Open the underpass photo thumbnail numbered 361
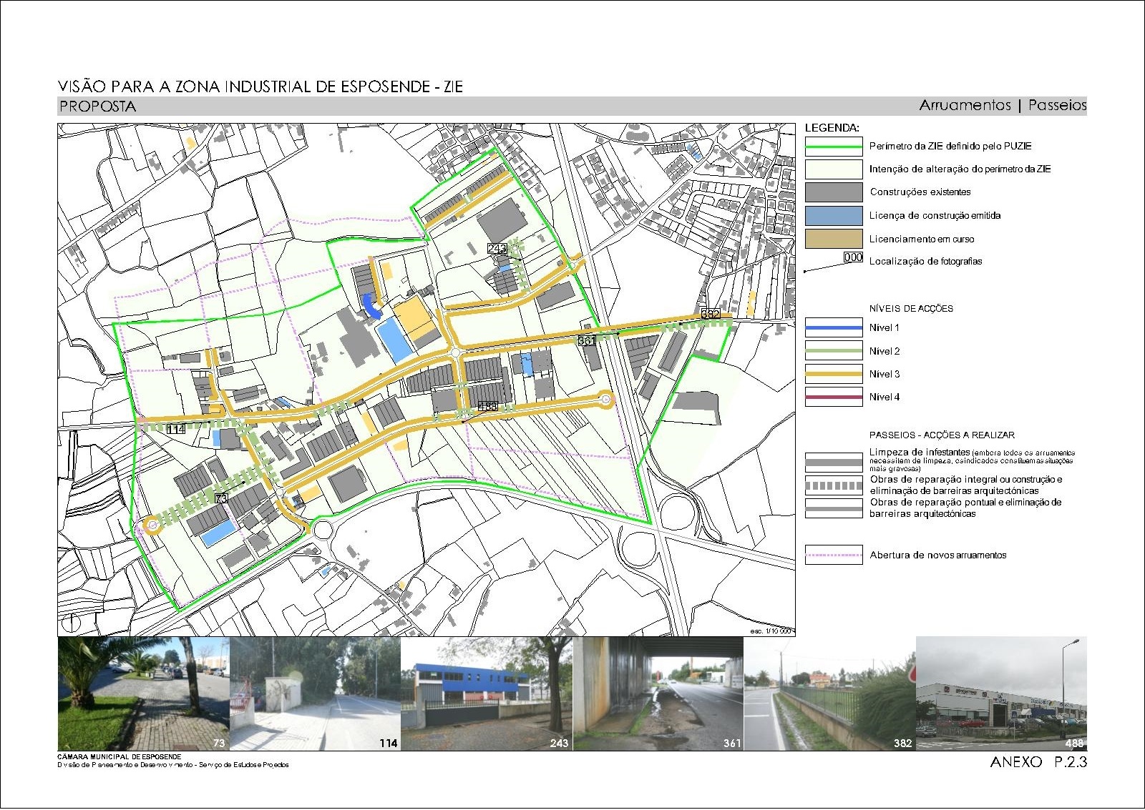Viewport: 1145px width, 810px height. pyautogui.click(x=658, y=693)
